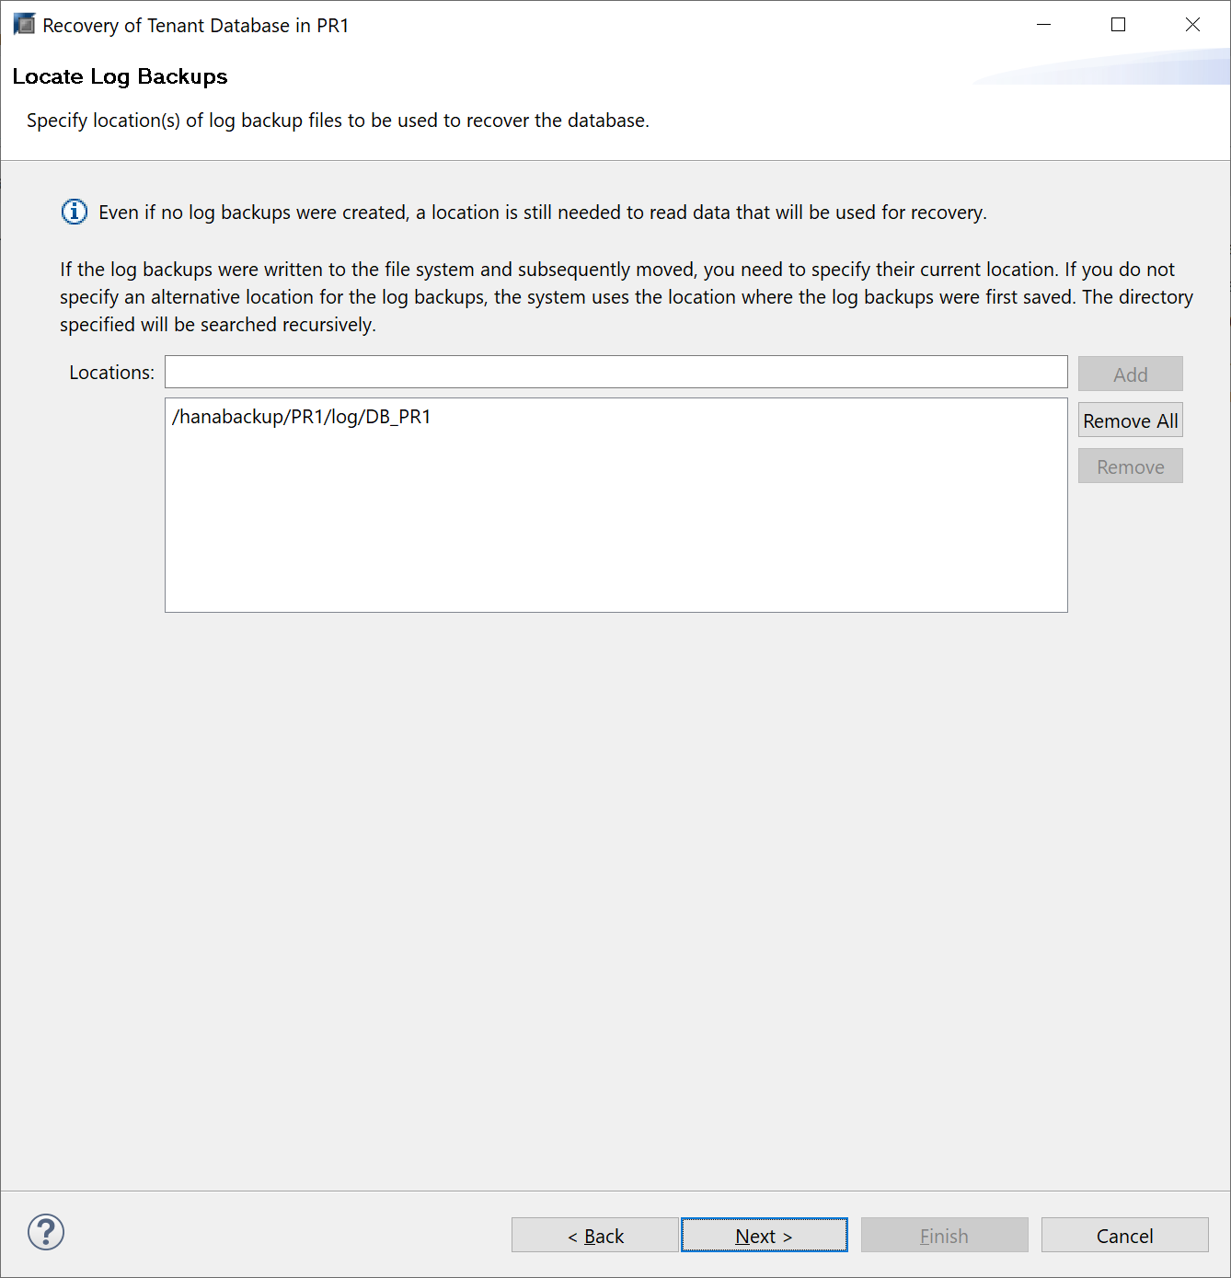The image size is (1231, 1278).
Task: Click the recovery wizard window icon
Action: tap(24, 25)
